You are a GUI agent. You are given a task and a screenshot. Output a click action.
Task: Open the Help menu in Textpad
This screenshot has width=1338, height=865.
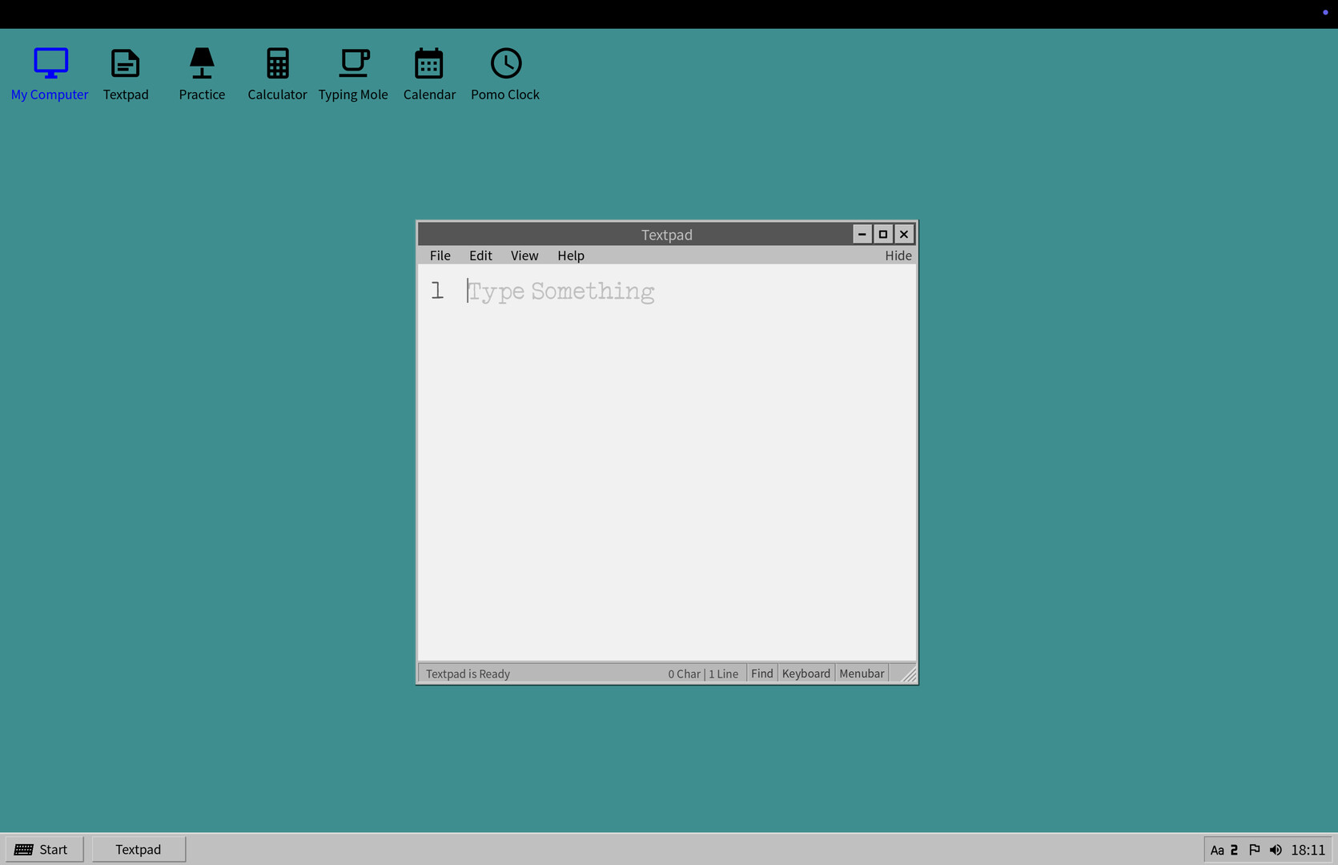(x=570, y=255)
